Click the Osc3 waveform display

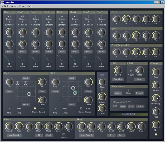point(35,58)
